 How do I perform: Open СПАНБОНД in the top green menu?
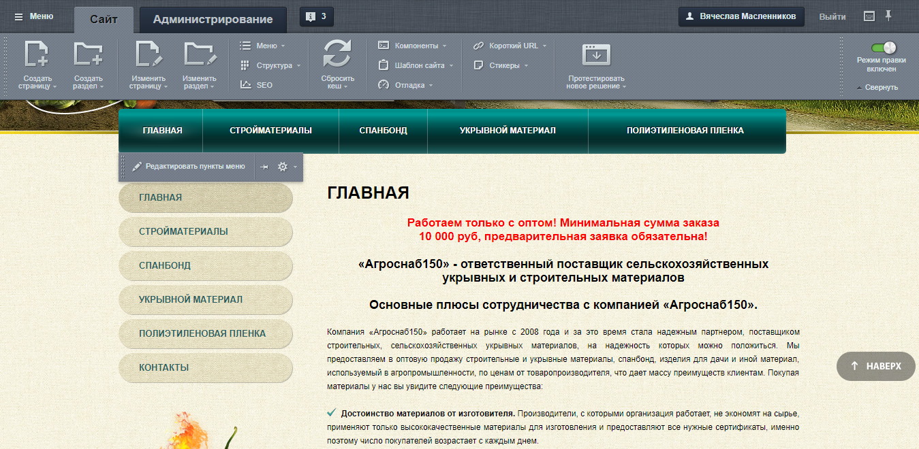coord(384,131)
